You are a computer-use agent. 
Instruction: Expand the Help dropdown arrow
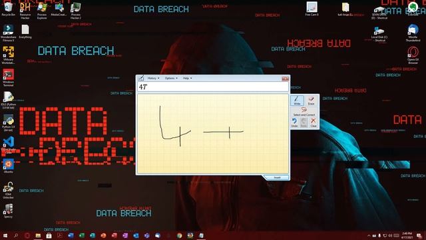191,79
